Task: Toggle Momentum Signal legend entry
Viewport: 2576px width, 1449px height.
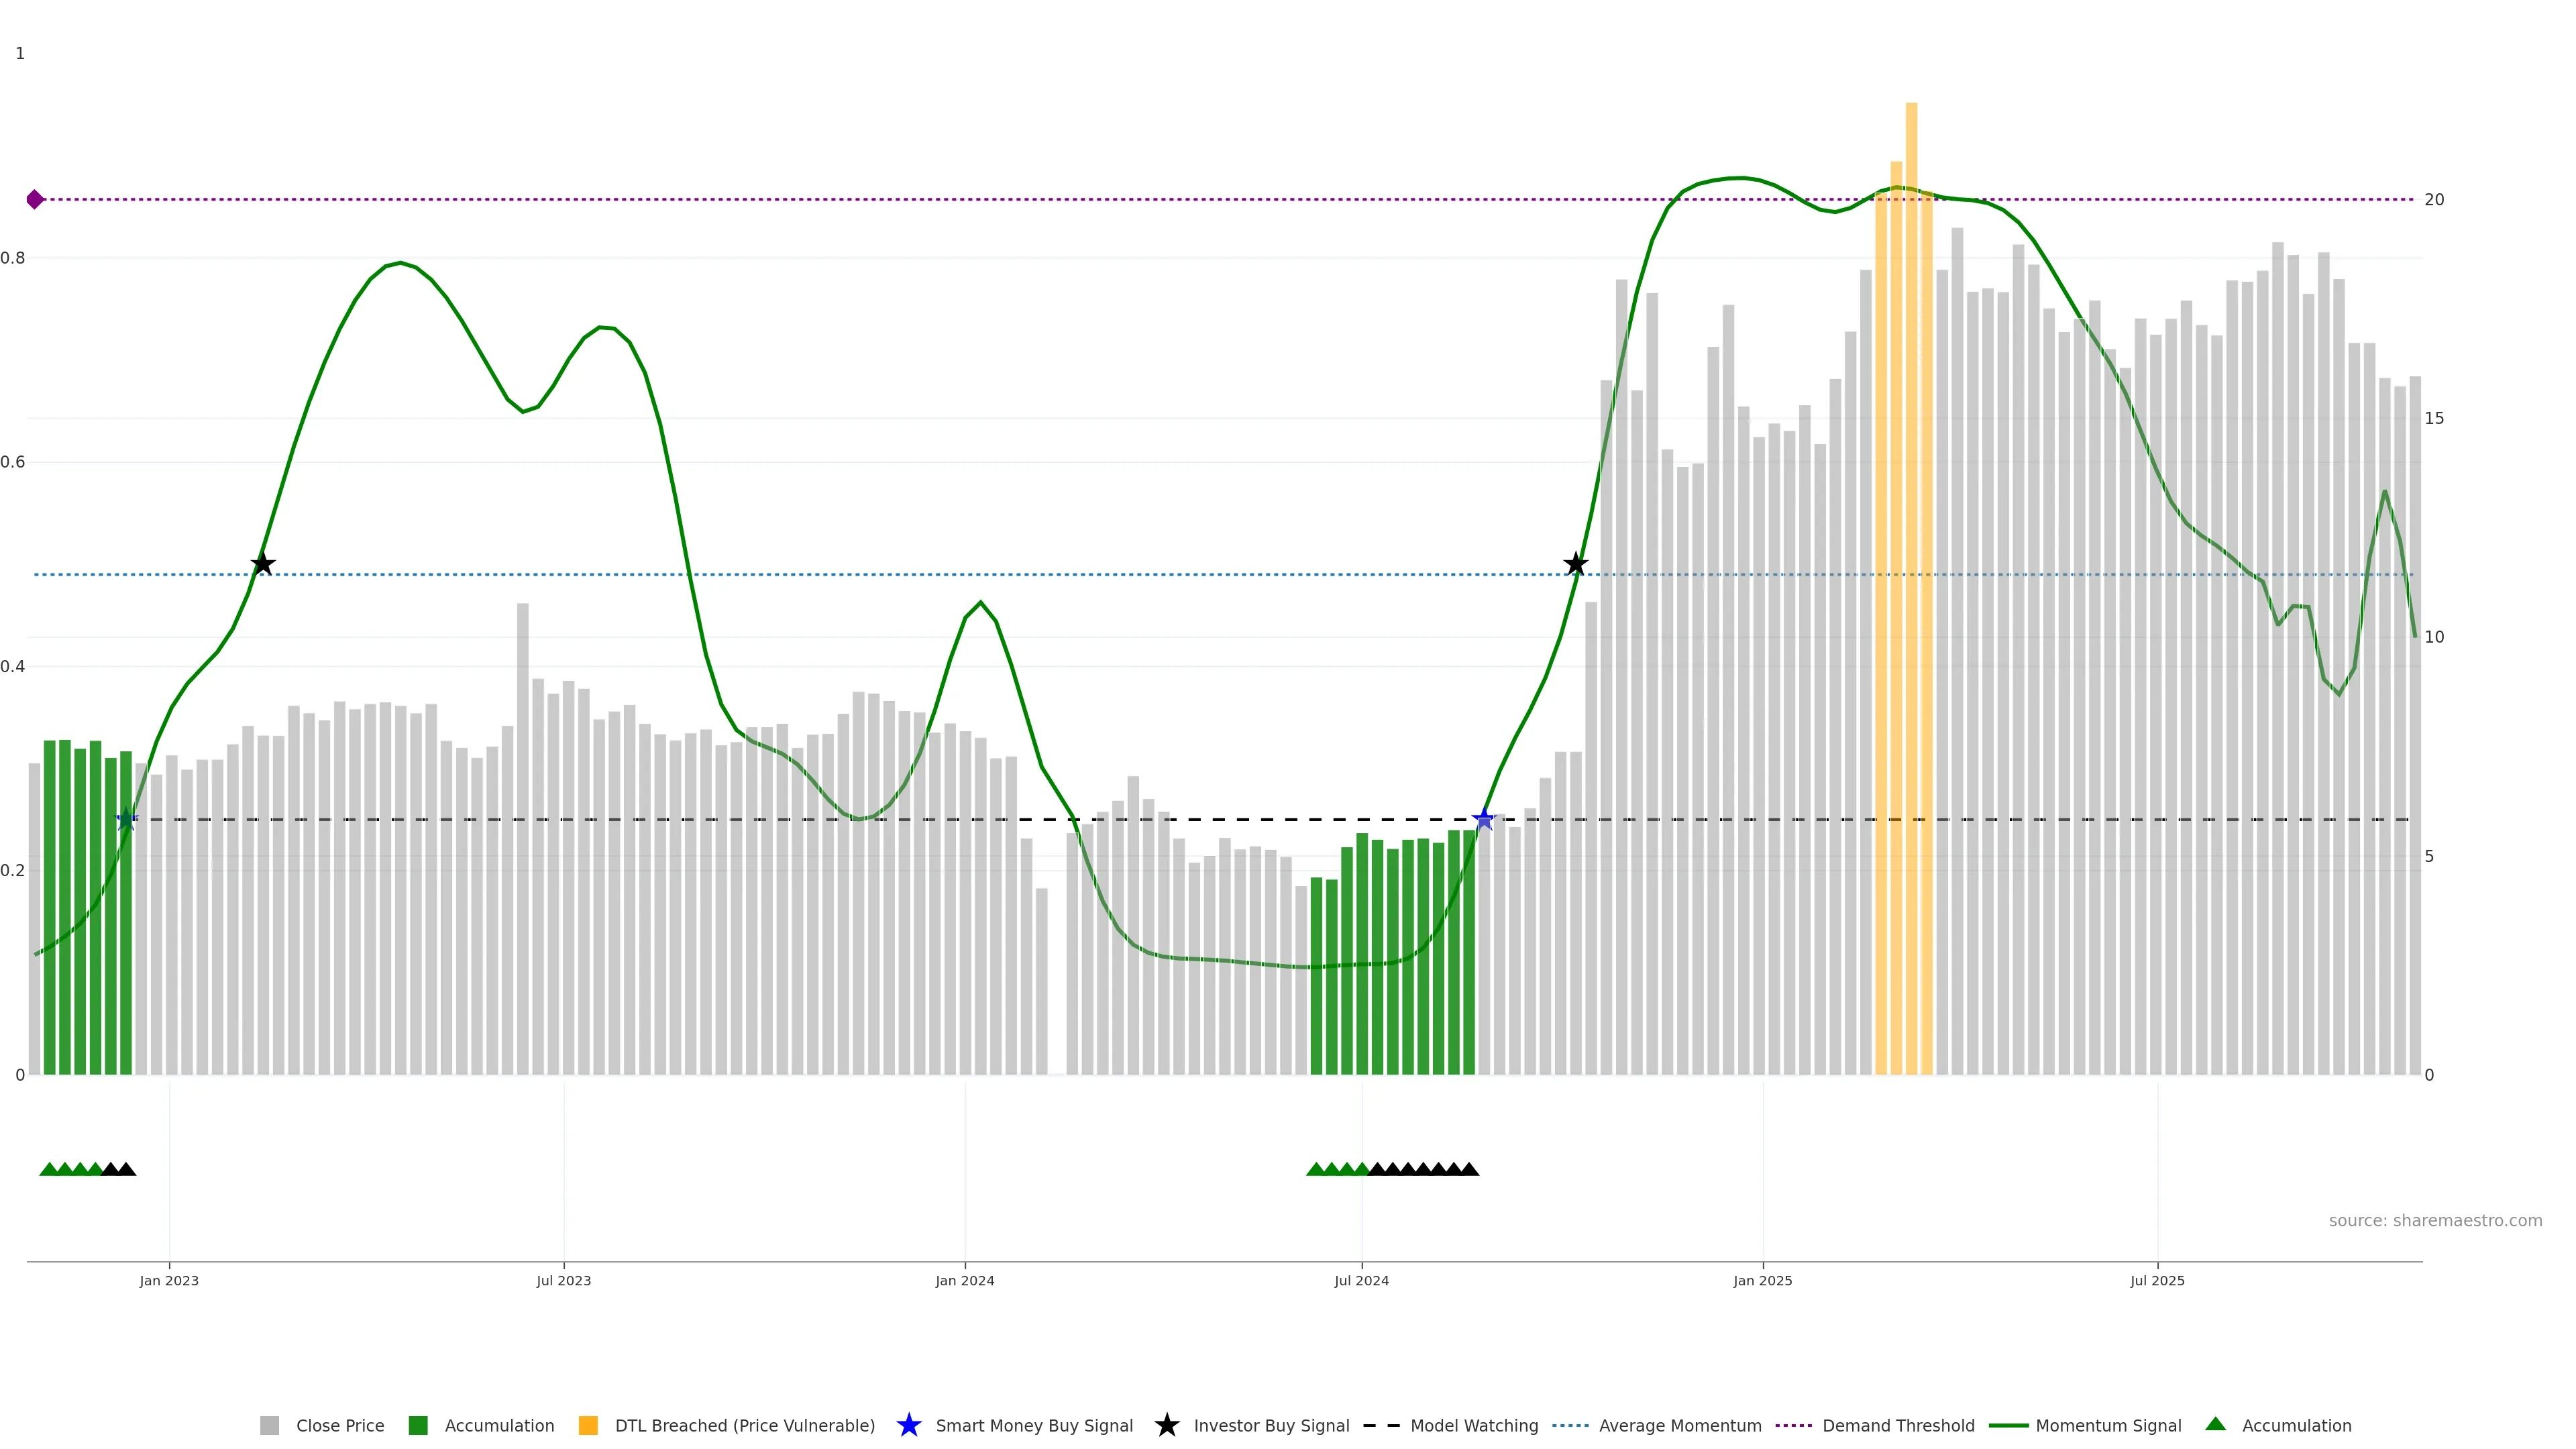Action: [x=2108, y=1425]
